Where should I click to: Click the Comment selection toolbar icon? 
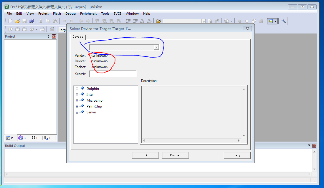point(142,21)
